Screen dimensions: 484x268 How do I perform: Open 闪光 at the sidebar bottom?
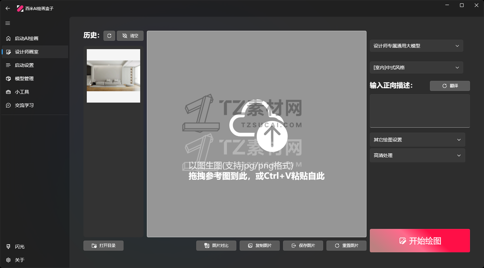pyautogui.click(x=35, y=247)
